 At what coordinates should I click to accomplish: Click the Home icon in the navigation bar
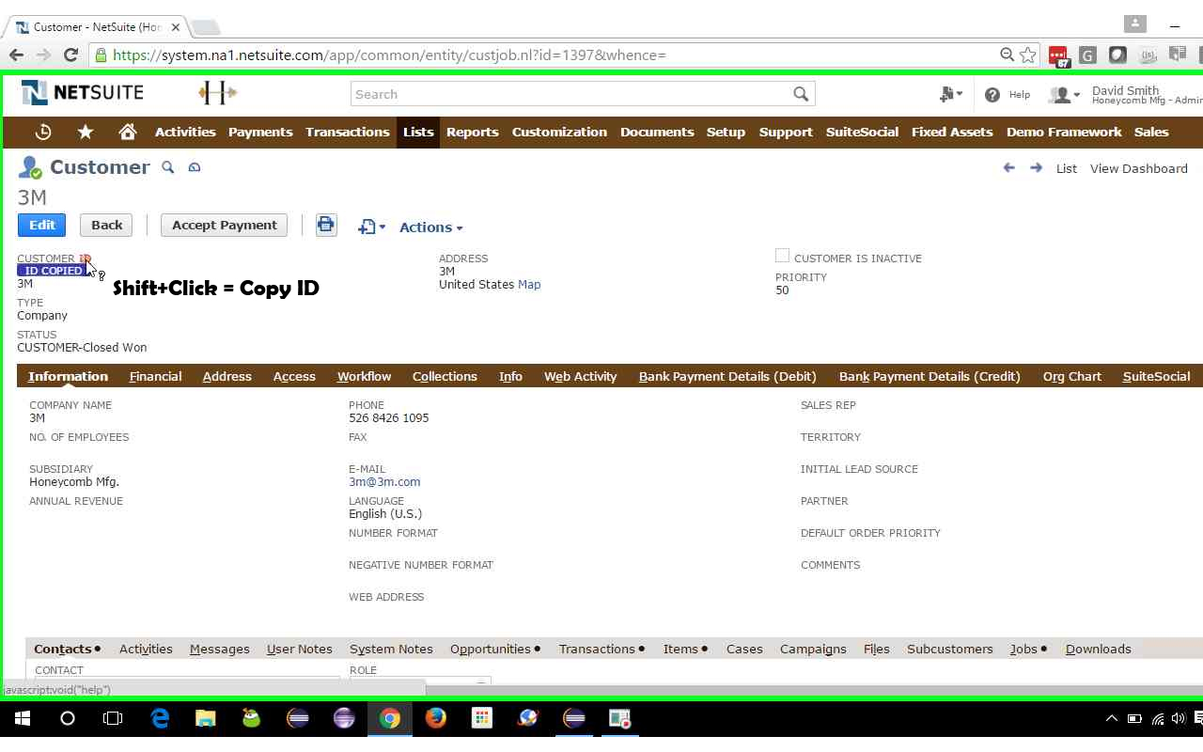128,132
